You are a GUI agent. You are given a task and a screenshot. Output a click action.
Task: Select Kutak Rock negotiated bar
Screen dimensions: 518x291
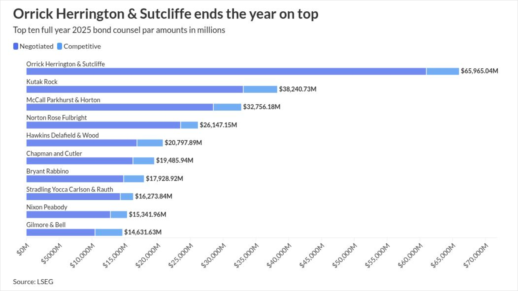coord(135,89)
